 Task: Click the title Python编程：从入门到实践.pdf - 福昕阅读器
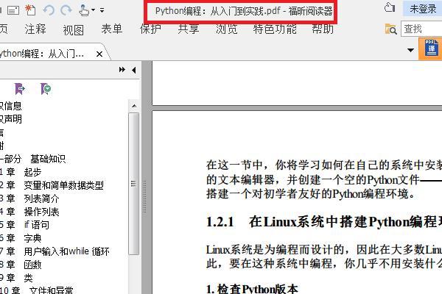244,11
